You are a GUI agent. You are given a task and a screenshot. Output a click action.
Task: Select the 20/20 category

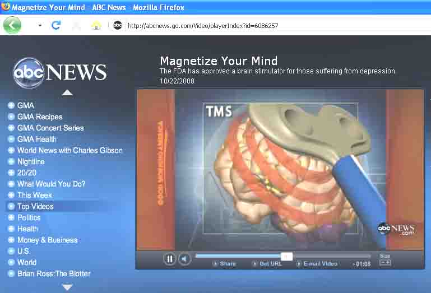click(x=27, y=173)
